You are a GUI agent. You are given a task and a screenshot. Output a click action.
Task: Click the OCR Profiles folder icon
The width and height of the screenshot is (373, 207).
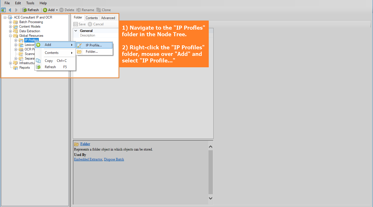coord(21,49)
